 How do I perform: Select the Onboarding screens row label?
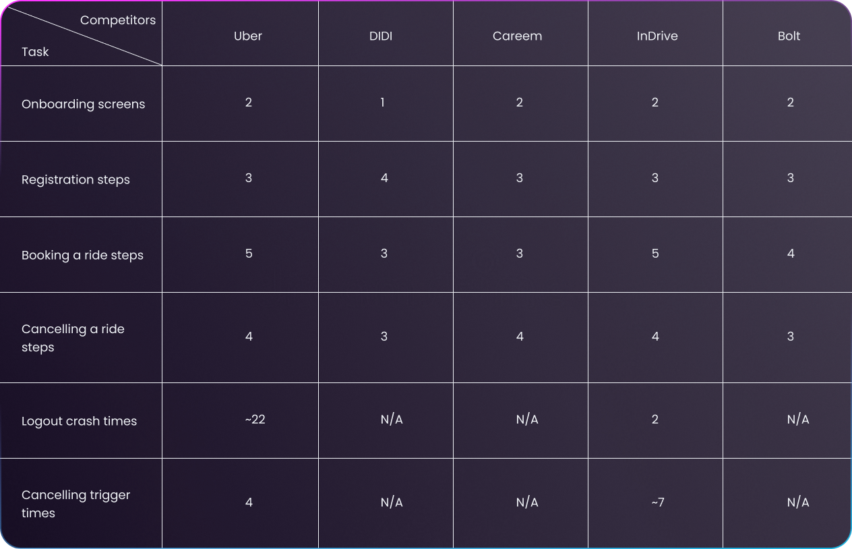point(84,104)
